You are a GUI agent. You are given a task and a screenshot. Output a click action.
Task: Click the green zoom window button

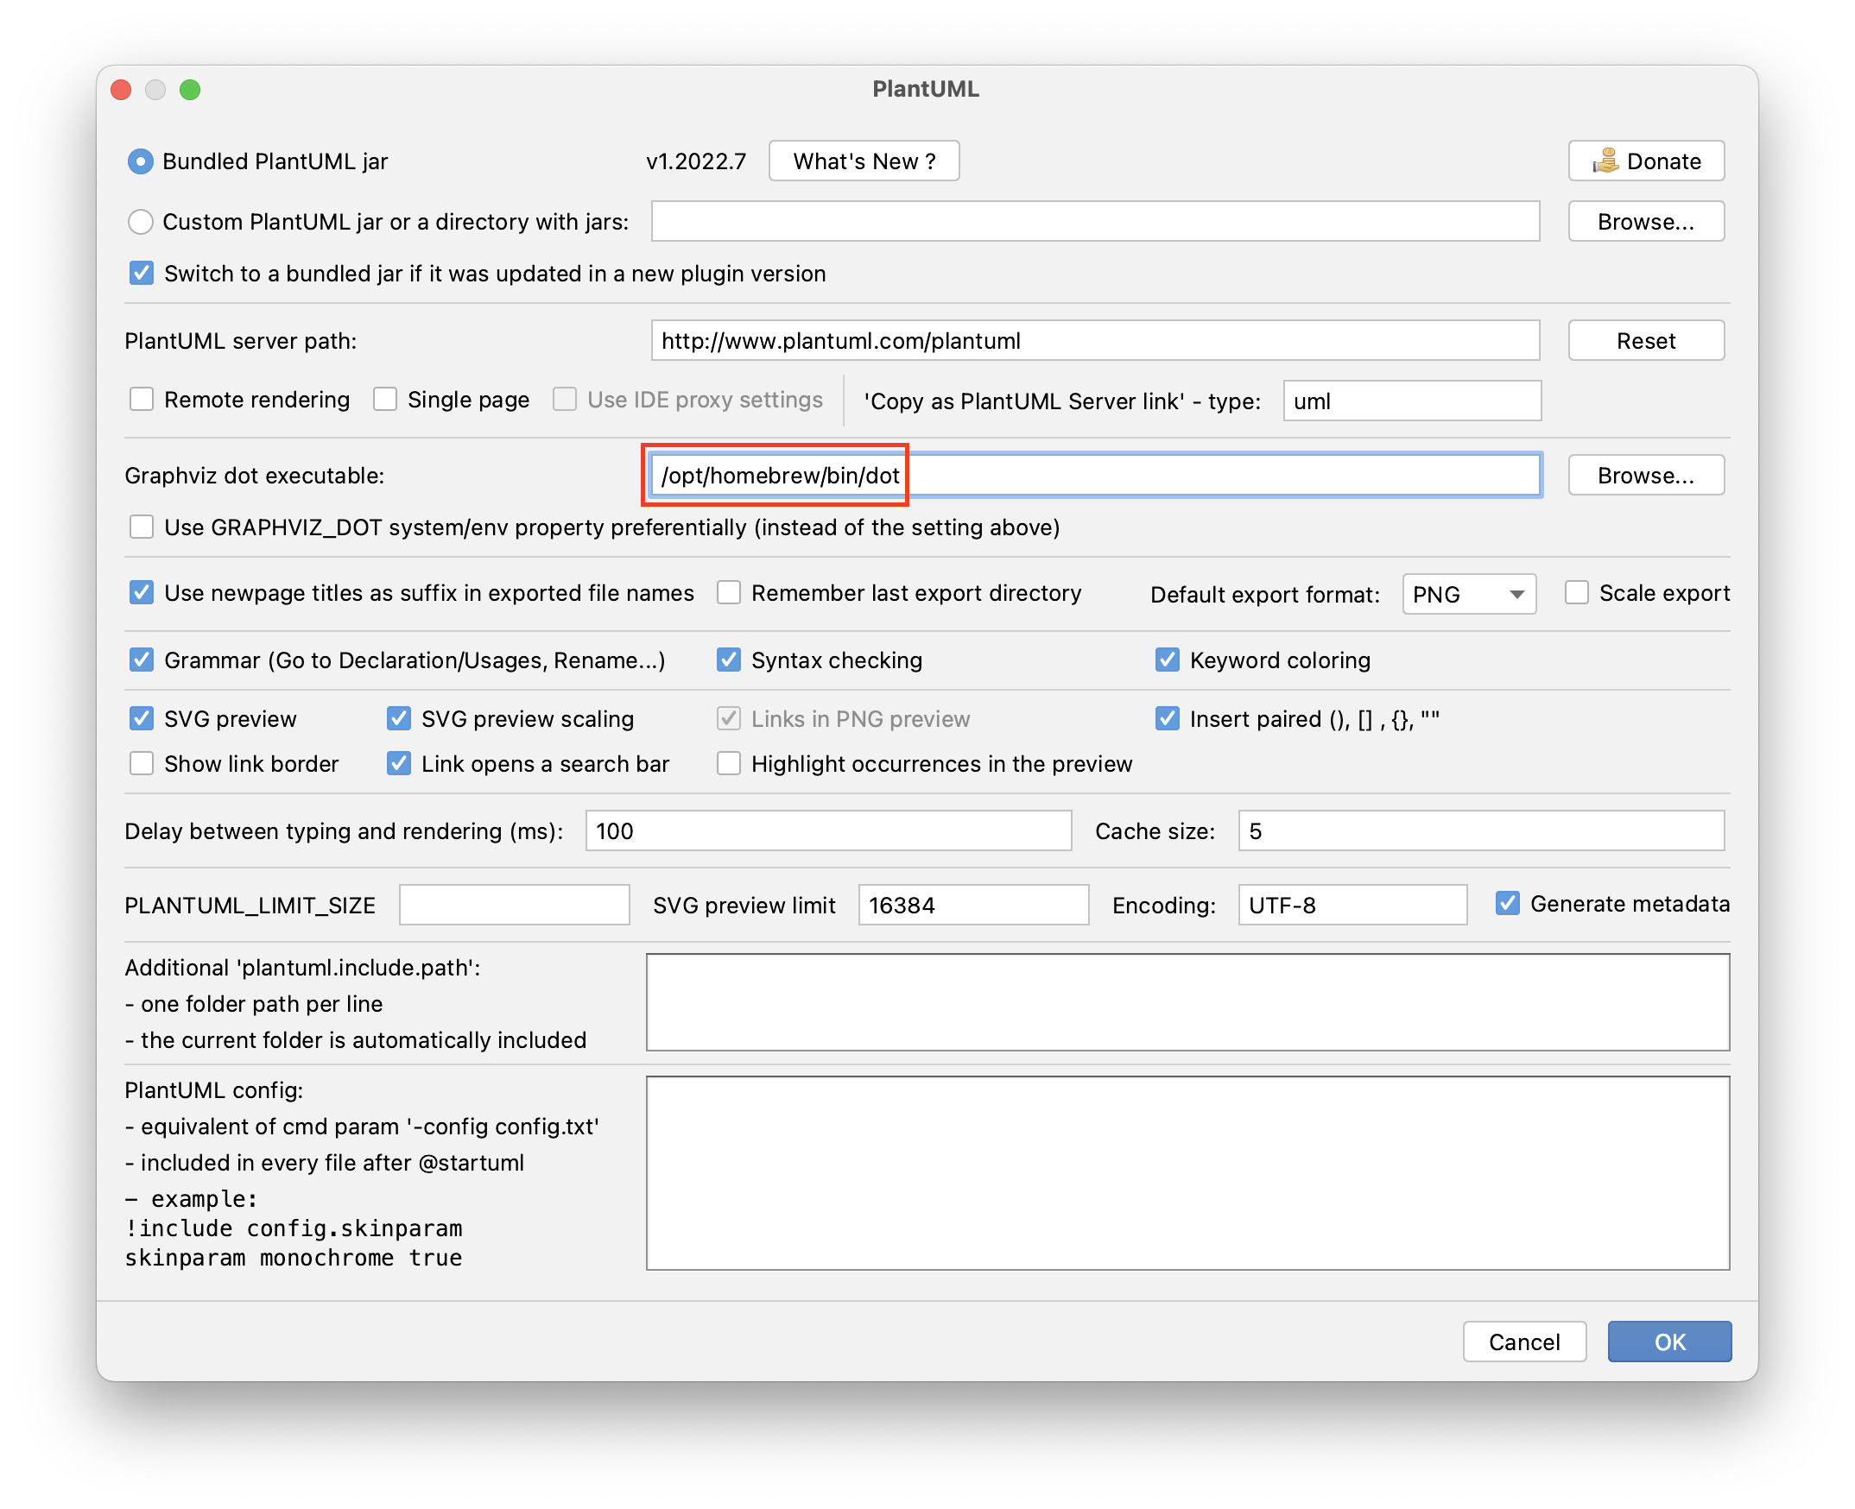coord(190,90)
